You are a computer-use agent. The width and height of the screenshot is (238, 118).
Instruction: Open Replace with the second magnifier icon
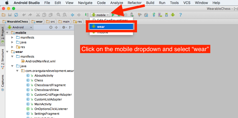click(x=65, y=15)
